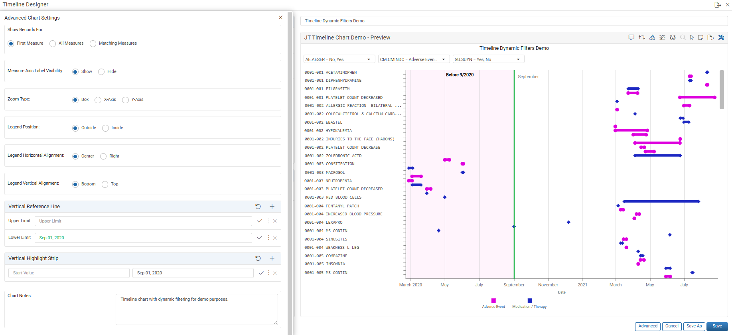Click the Adverse Event legend swatch
Screen dimensions: 732x335
tap(493, 301)
